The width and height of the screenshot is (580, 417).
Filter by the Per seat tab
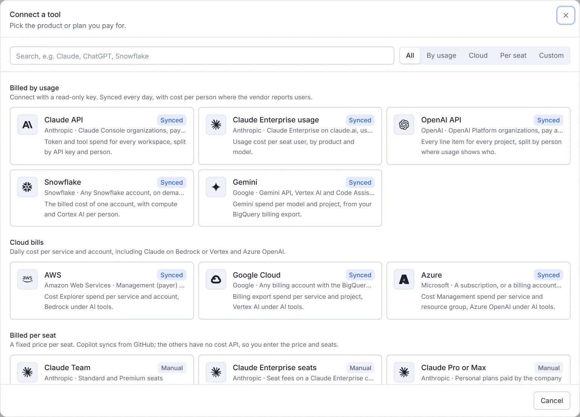[513, 56]
